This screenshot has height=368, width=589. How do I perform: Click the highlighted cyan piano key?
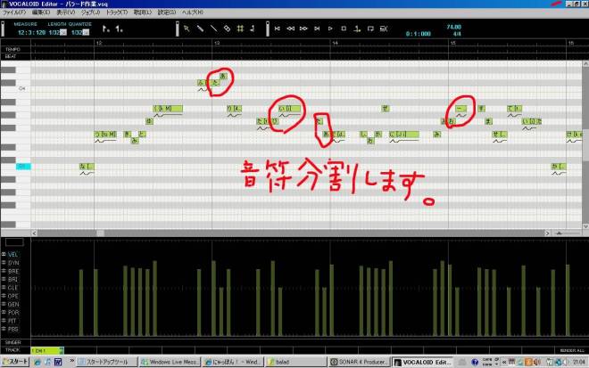23,167
